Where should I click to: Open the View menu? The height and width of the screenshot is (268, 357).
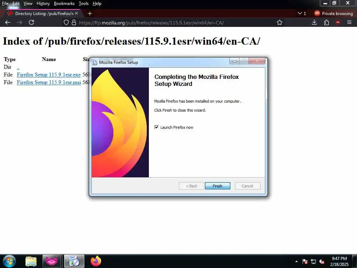pyautogui.click(x=28, y=3)
